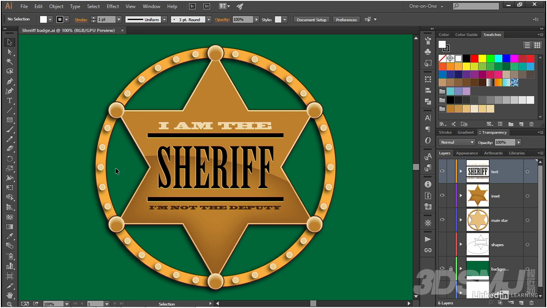Select the Direct Selection tool

9,52
